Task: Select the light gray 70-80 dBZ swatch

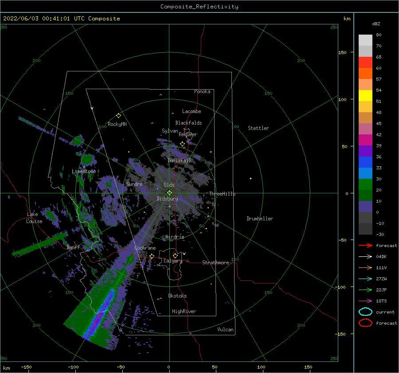Action: coord(365,40)
